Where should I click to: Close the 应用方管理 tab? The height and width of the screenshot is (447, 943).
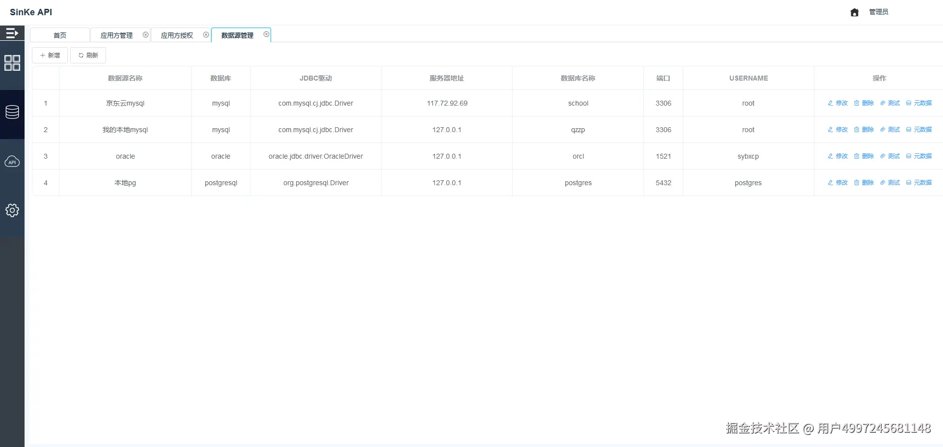(x=145, y=35)
